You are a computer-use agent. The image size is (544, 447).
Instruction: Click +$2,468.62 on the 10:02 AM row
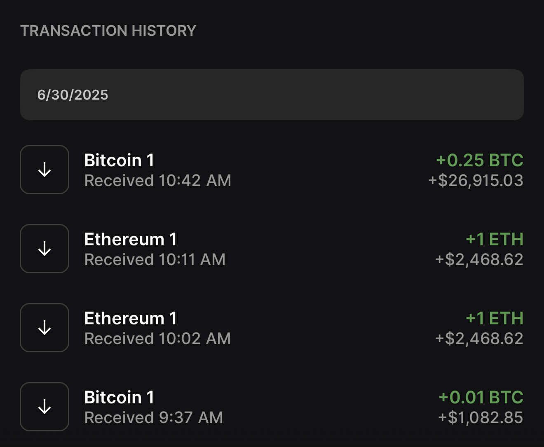[479, 338]
